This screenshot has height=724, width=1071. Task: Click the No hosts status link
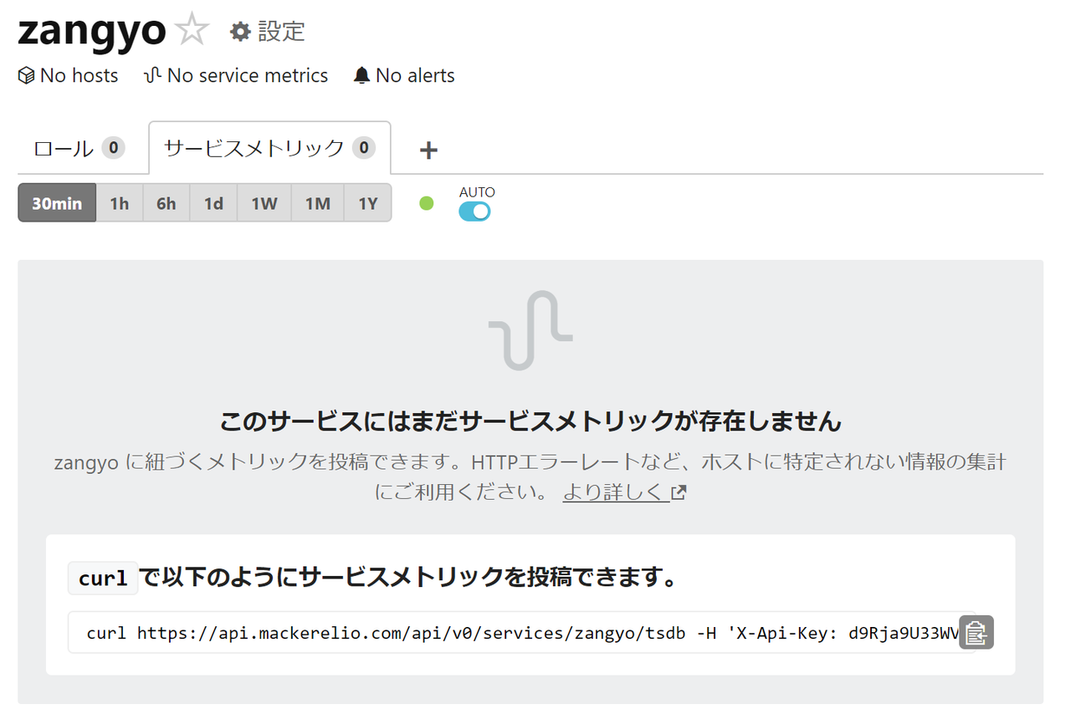[x=68, y=75]
